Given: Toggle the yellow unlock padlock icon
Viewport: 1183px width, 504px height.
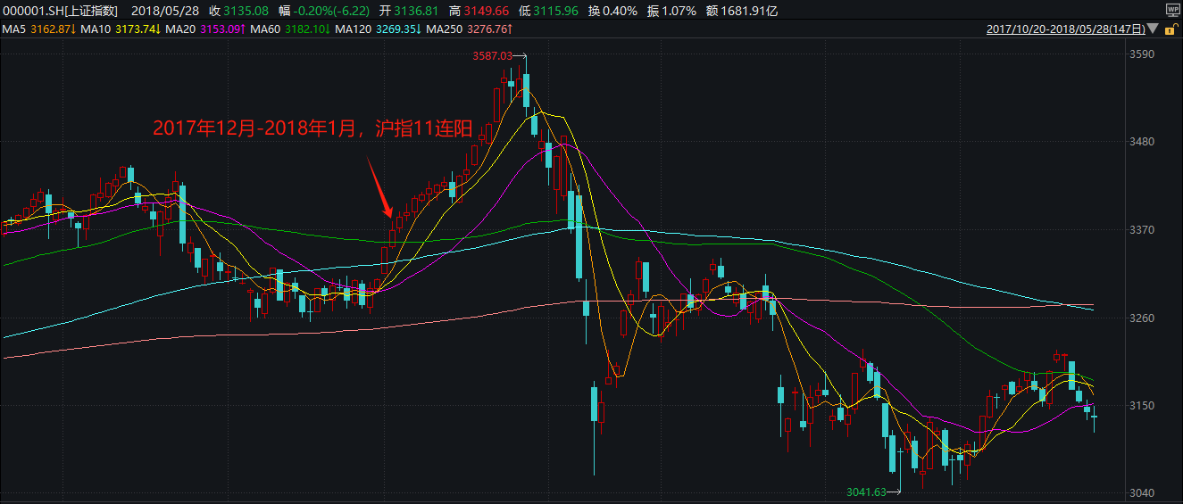Looking at the screenshot, I should pyautogui.click(x=1173, y=29).
